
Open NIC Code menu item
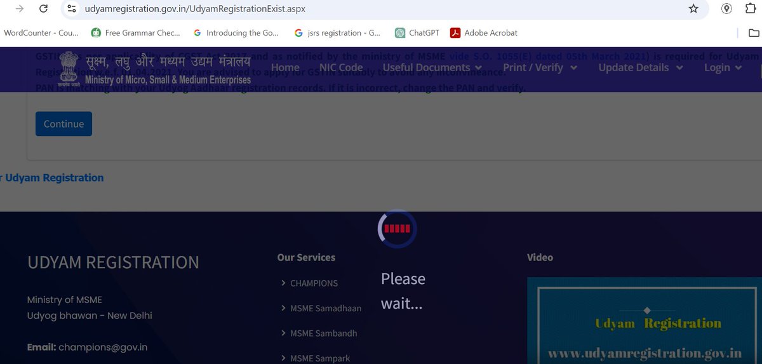click(x=341, y=68)
